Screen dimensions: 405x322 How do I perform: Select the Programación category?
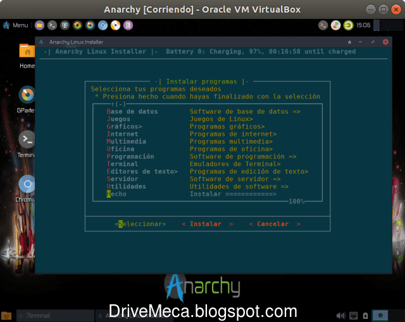click(x=130, y=157)
